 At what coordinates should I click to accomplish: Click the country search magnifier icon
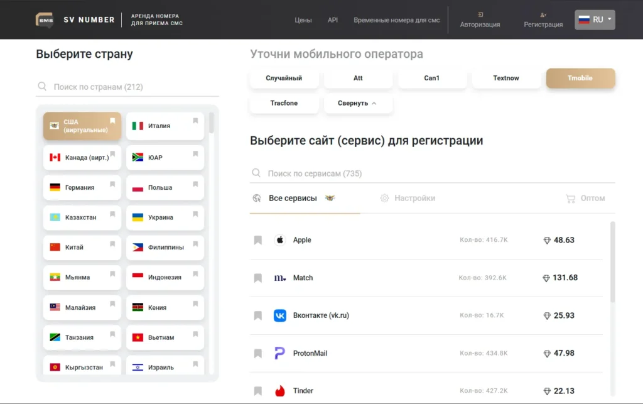(x=42, y=86)
